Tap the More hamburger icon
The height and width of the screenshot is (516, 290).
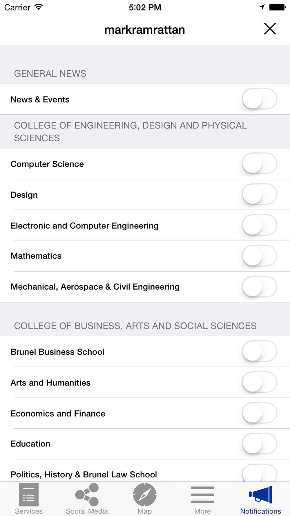click(x=202, y=495)
